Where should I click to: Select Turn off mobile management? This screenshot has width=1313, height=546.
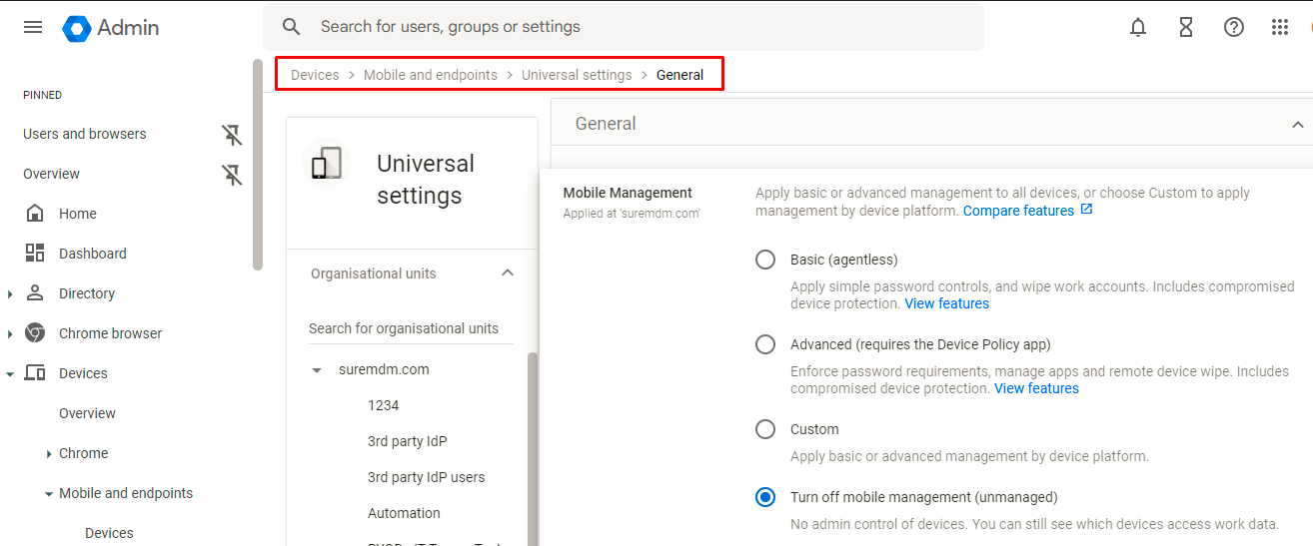click(x=765, y=497)
